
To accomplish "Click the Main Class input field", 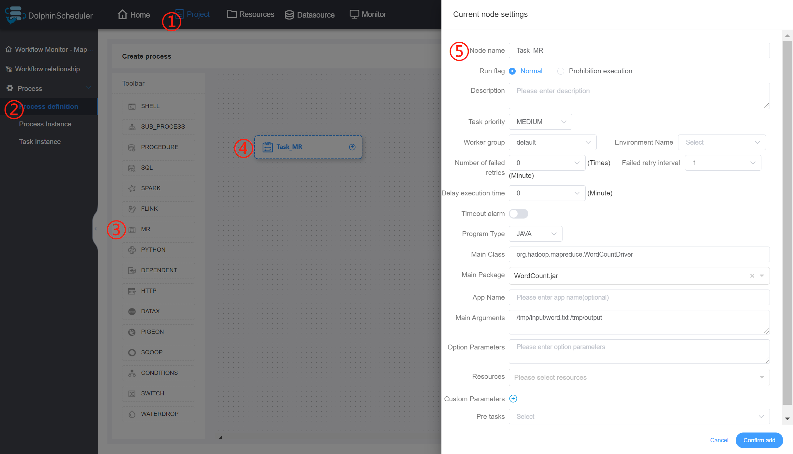I will click(639, 254).
